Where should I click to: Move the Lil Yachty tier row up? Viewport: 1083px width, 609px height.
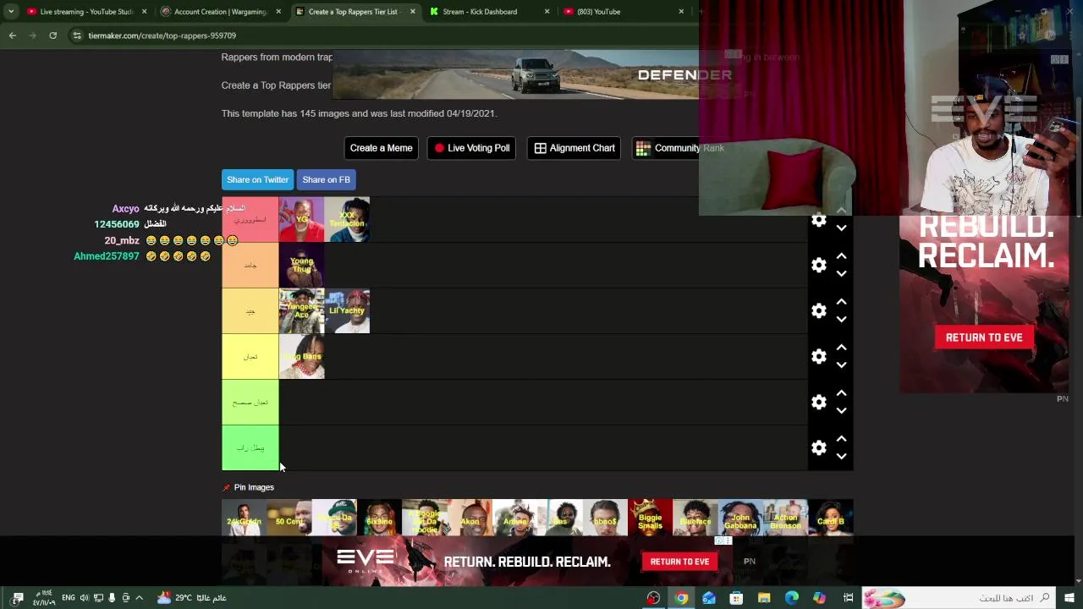[x=841, y=302]
